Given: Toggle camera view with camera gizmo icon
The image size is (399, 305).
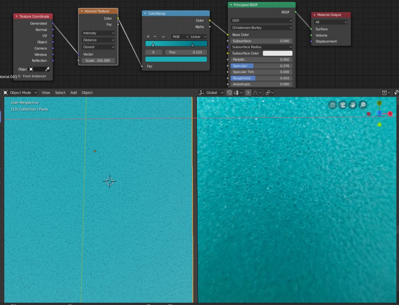Looking at the screenshot, I should pos(342,105).
